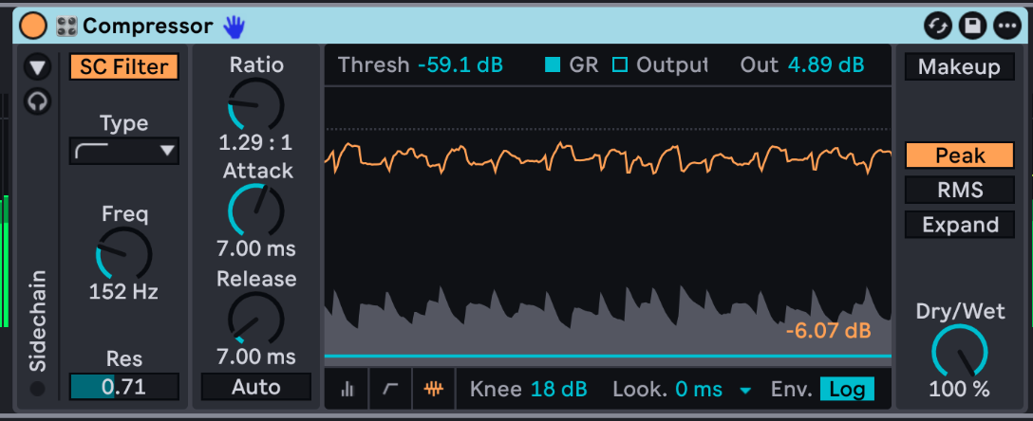Click the Ratio knob
The height and width of the screenshot is (421, 1033).
[x=255, y=104]
